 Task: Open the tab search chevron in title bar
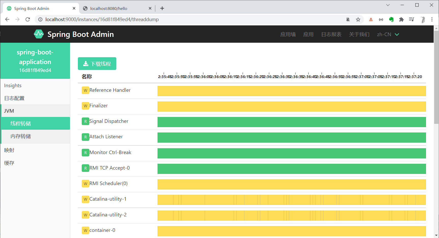pos(388,5)
